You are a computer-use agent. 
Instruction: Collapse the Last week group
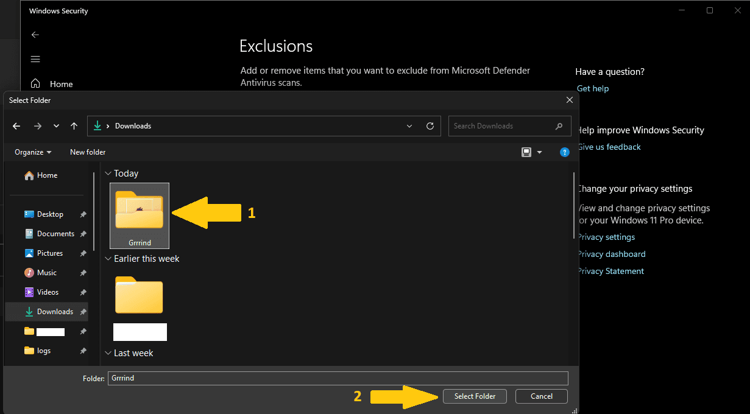(x=108, y=353)
